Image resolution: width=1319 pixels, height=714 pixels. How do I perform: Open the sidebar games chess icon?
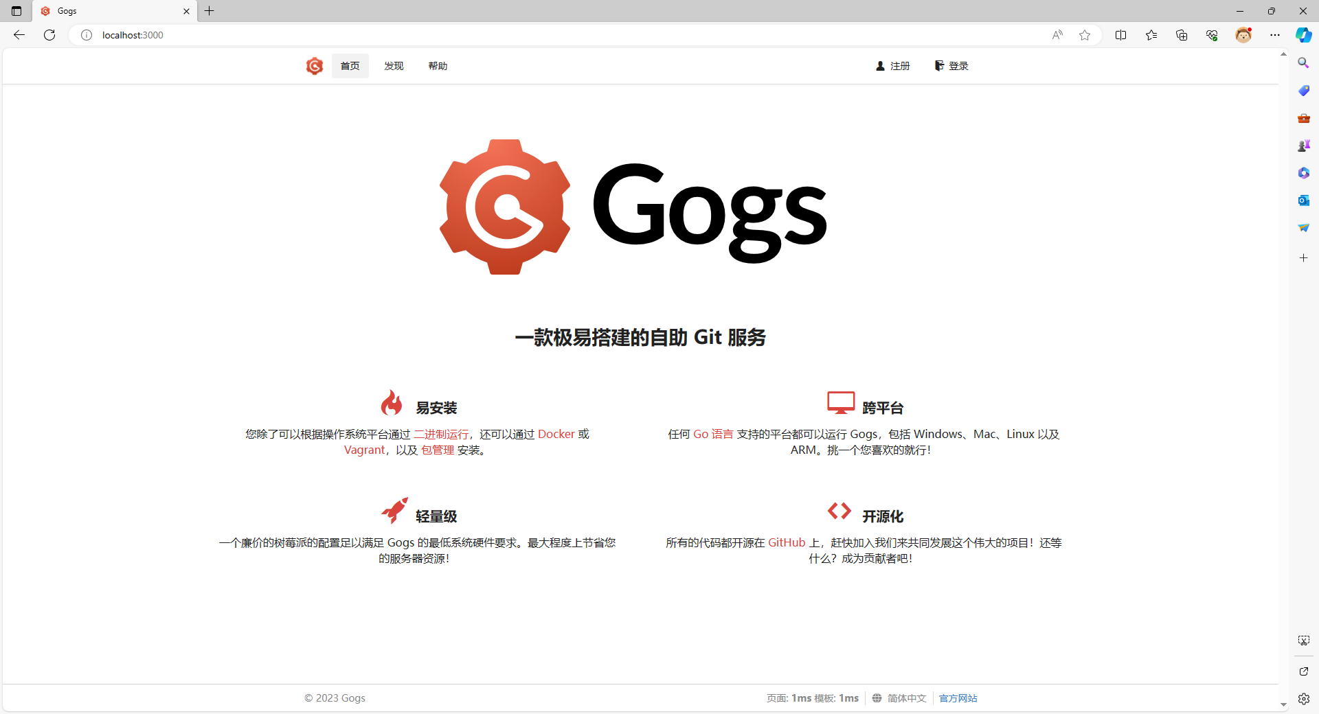pos(1303,146)
